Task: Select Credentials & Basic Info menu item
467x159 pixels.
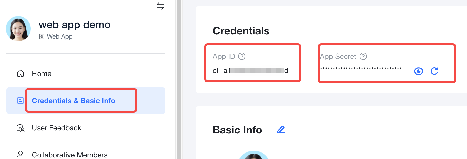Action: coord(73,101)
